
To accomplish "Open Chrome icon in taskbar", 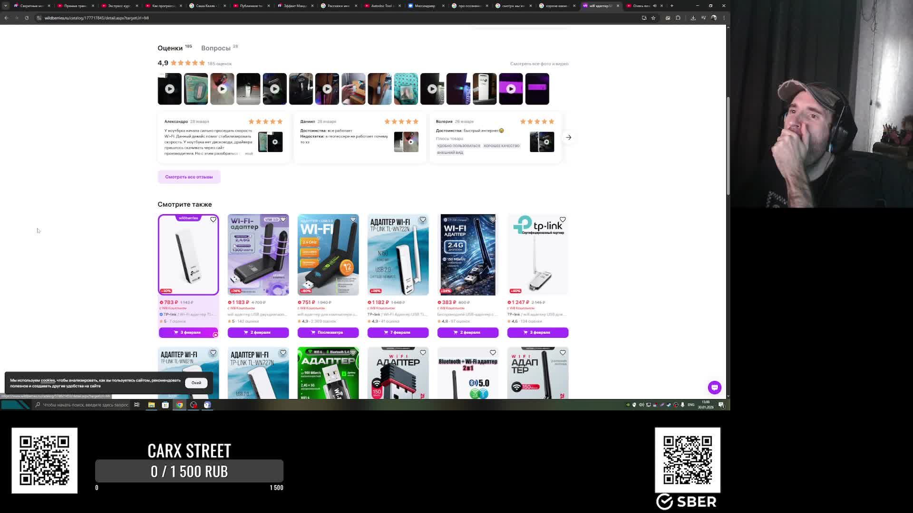I will pos(179,405).
